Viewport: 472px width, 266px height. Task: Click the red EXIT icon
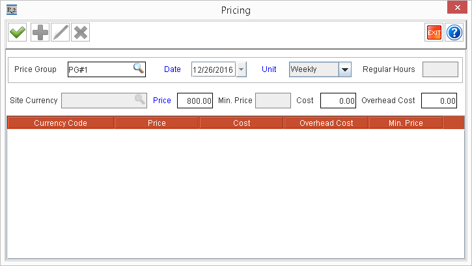[434, 32]
